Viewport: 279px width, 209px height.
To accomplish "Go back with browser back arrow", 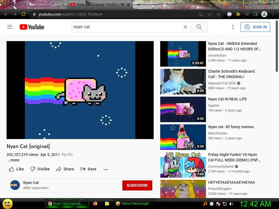I will click(6, 14).
